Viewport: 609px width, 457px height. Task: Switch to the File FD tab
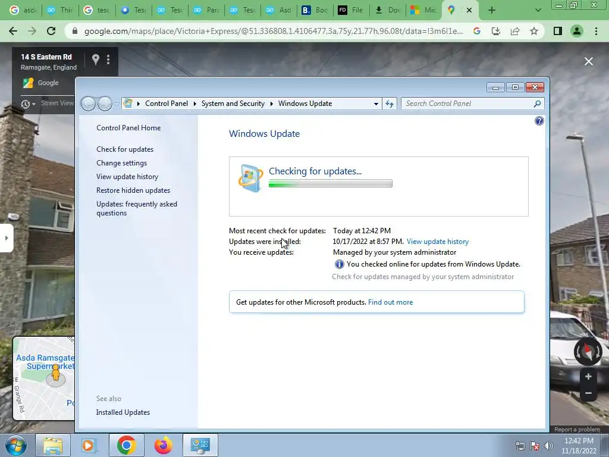(351, 10)
